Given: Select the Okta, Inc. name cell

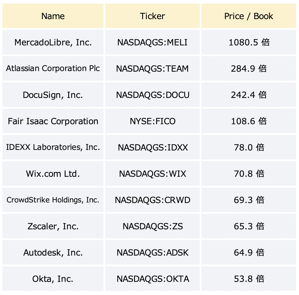Looking at the screenshot, I should tap(53, 279).
